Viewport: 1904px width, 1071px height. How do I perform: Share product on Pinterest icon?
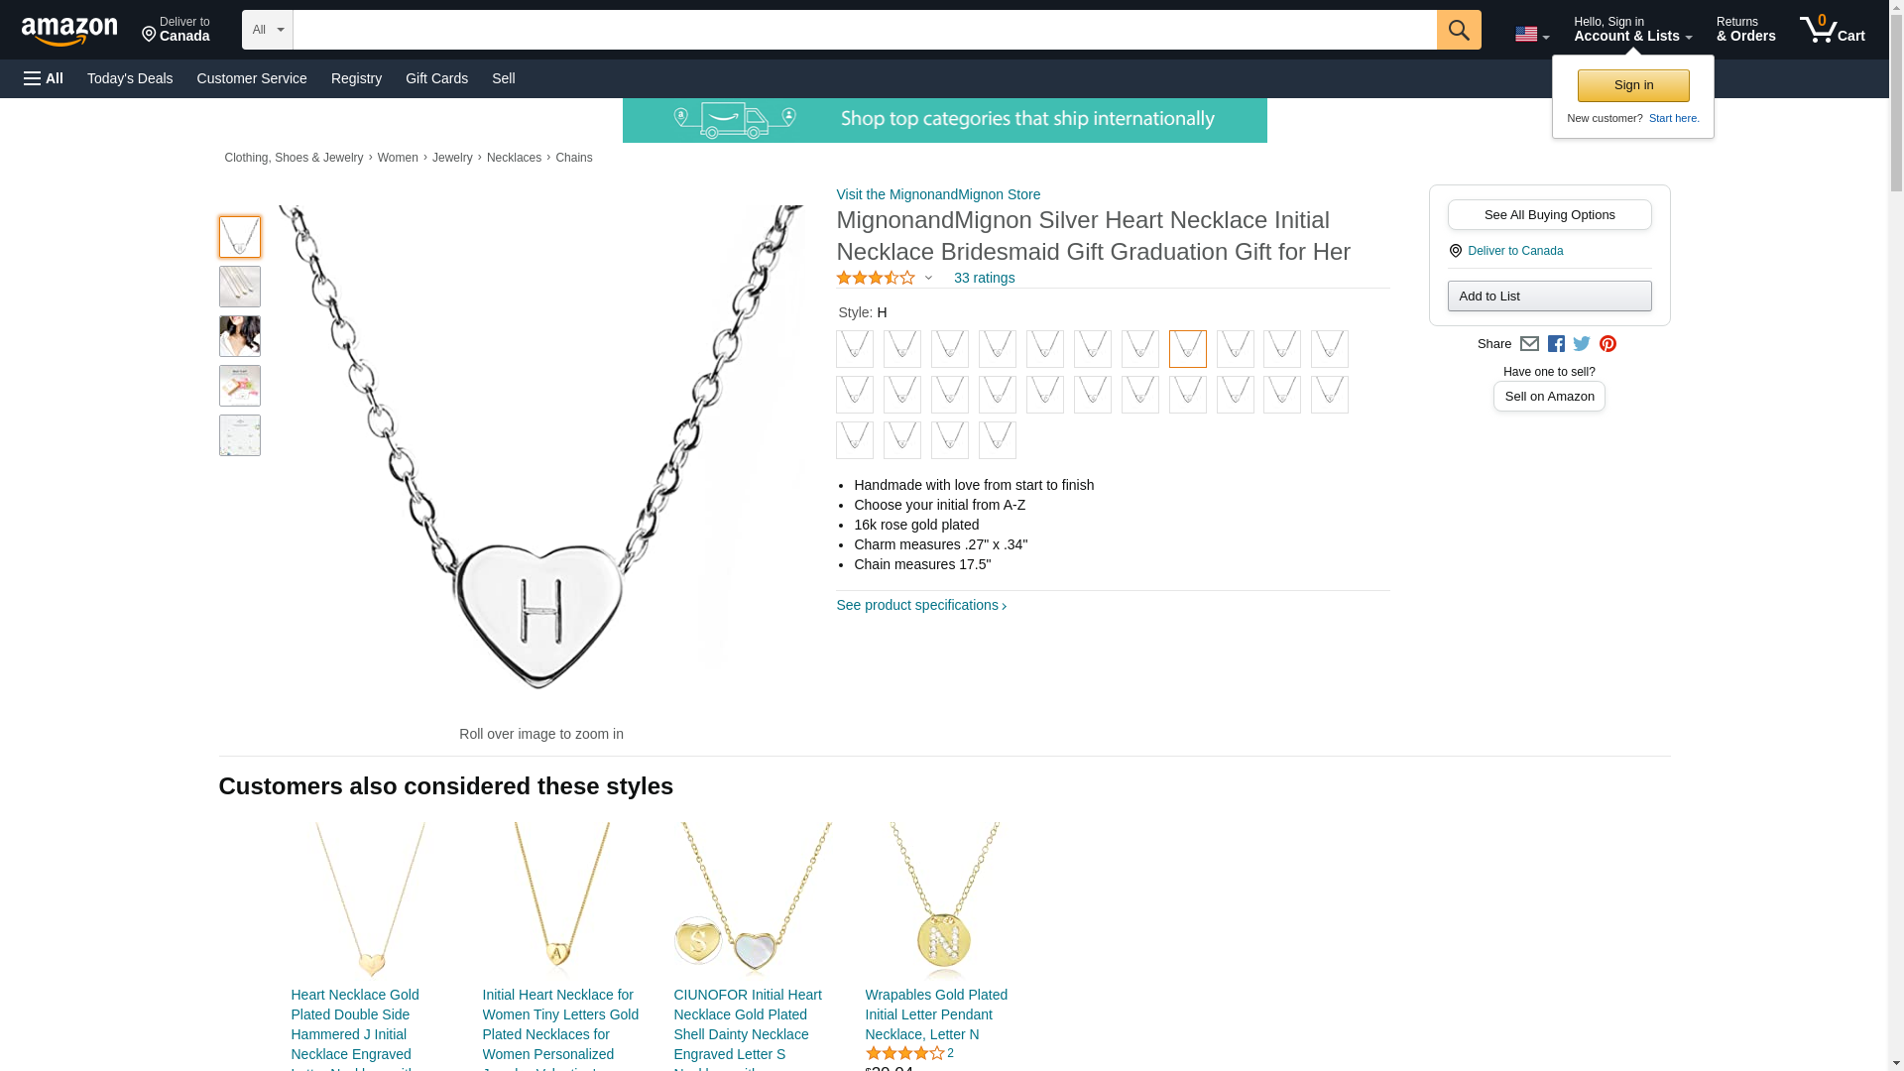[x=1607, y=344]
